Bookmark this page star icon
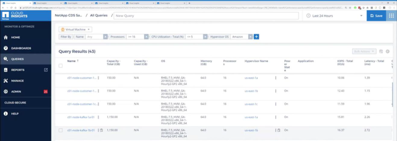The image size is (397, 141). click(350, 8)
